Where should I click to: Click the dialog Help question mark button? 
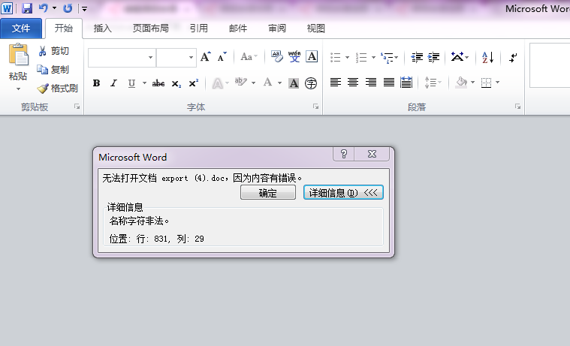coord(344,154)
